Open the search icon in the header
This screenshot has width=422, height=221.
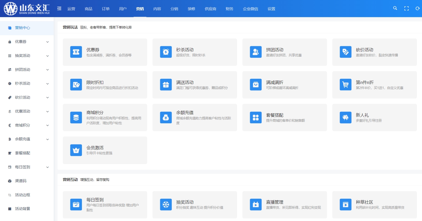(395, 8)
